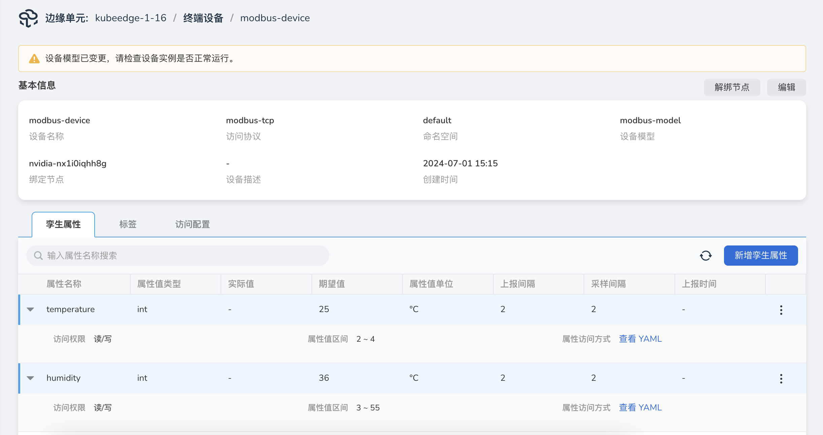823x435 pixels.
Task: Go to 终端设备 breadcrumb
Action: [203, 18]
